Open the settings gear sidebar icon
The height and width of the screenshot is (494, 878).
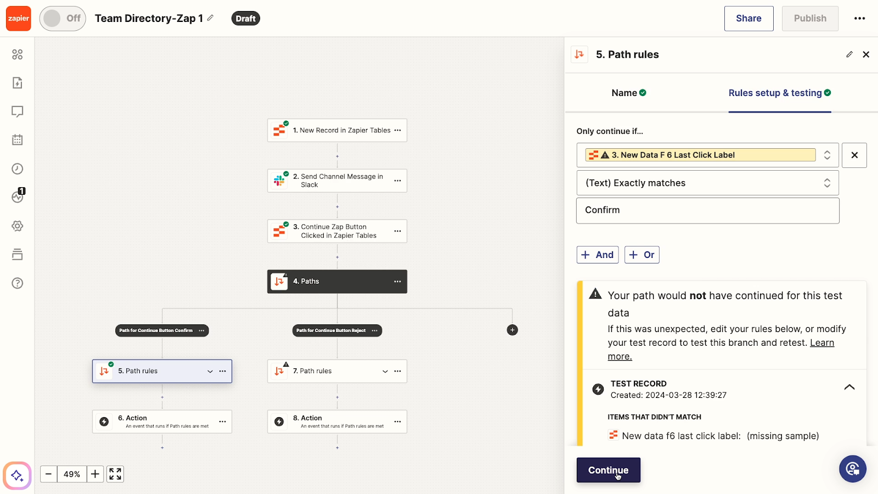click(x=18, y=226)
